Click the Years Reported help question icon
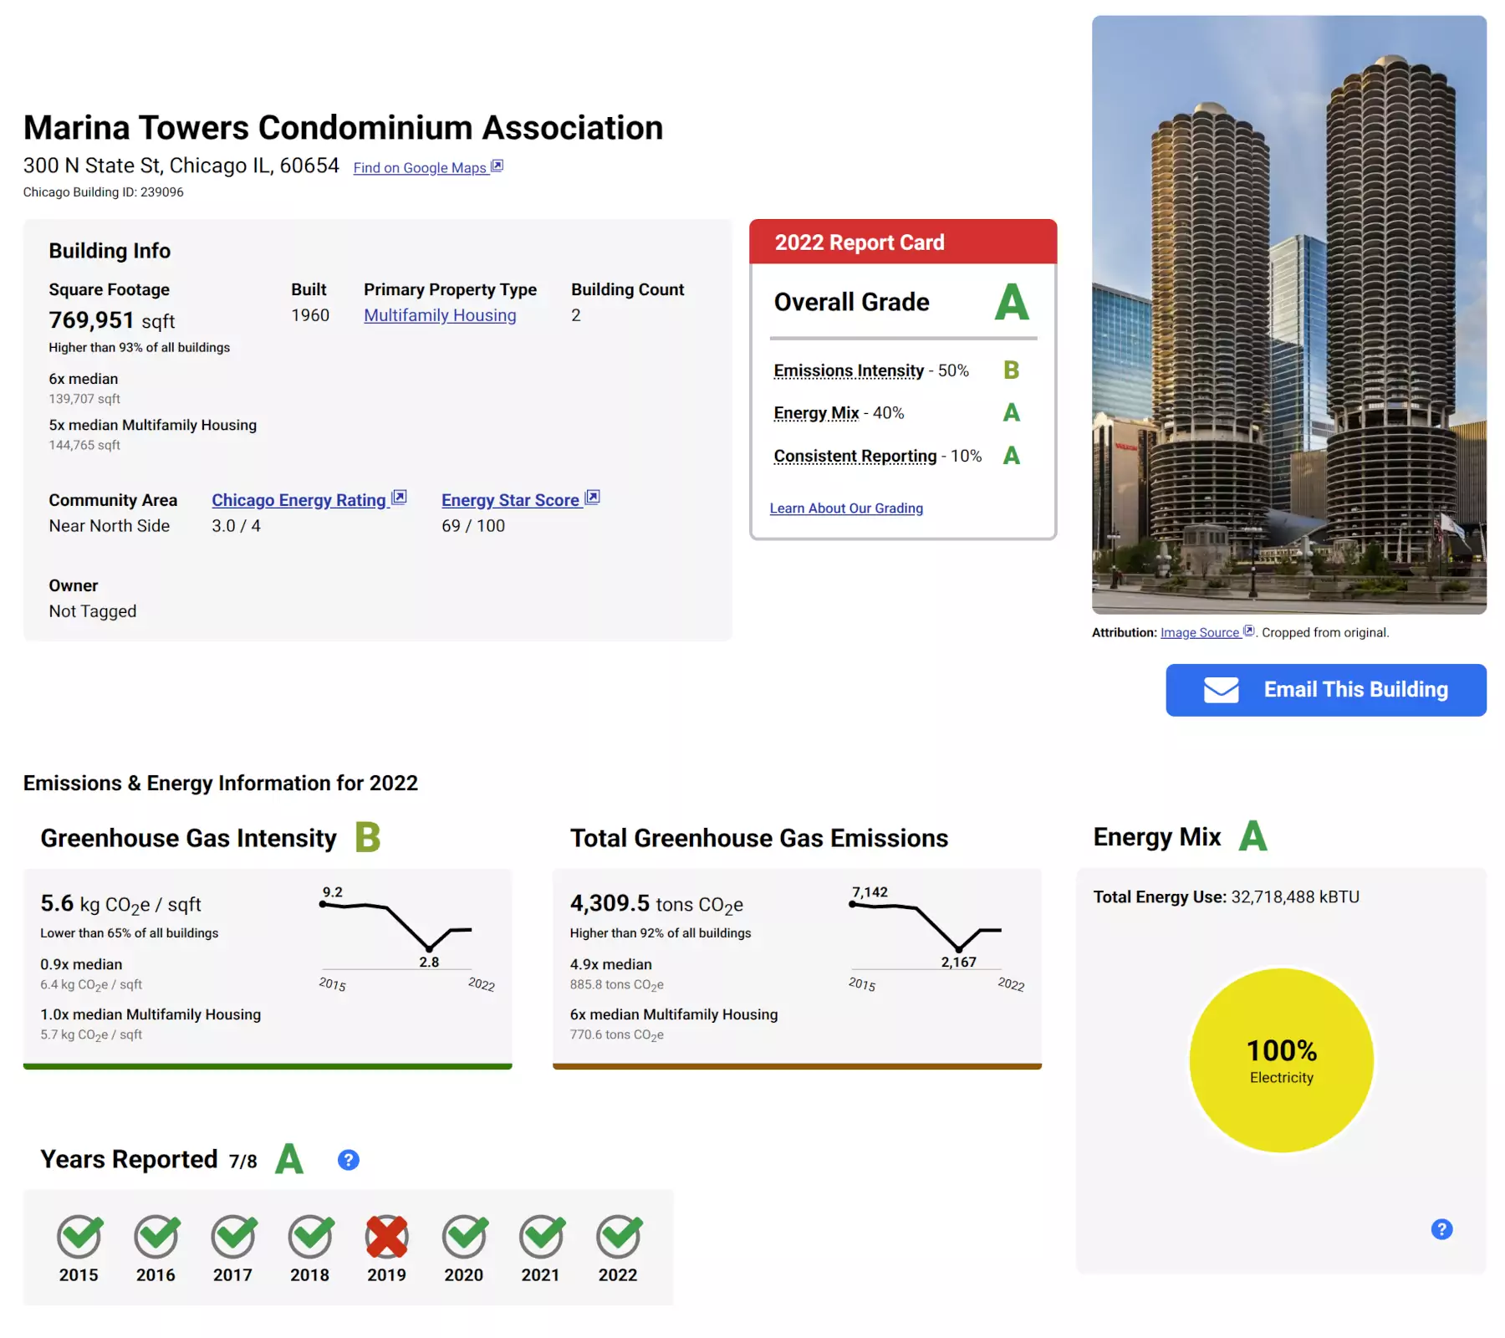 (x=348, y=1160)
